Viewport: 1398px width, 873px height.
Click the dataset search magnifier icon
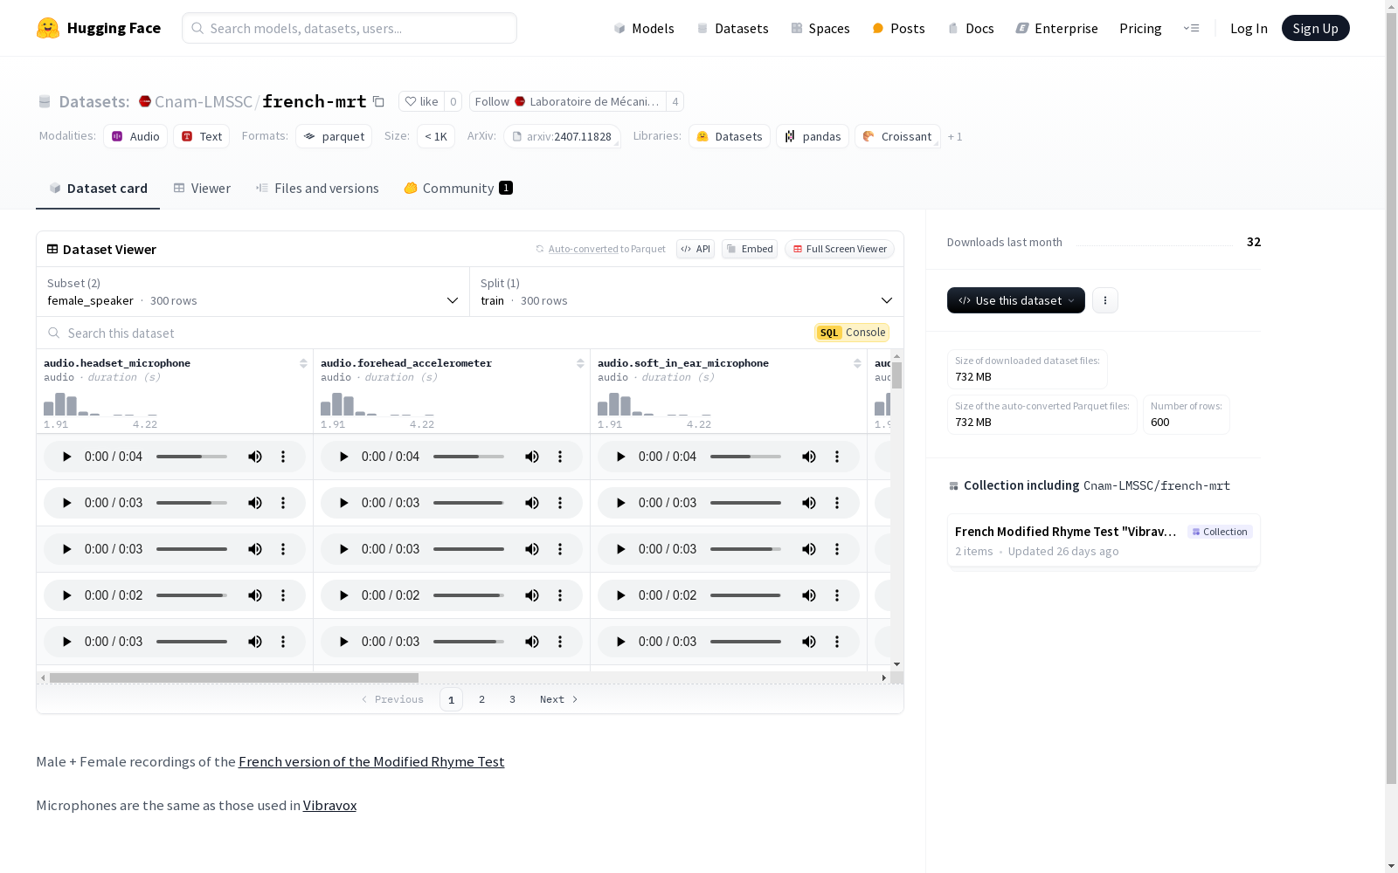coord(54,333)
